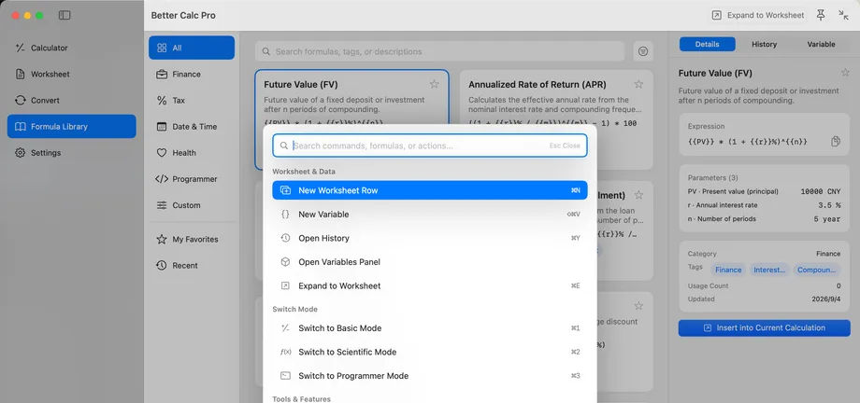Choose Open Variables Panel command
Viewport: 860px width, 403px height.
(x=430, y=262)
